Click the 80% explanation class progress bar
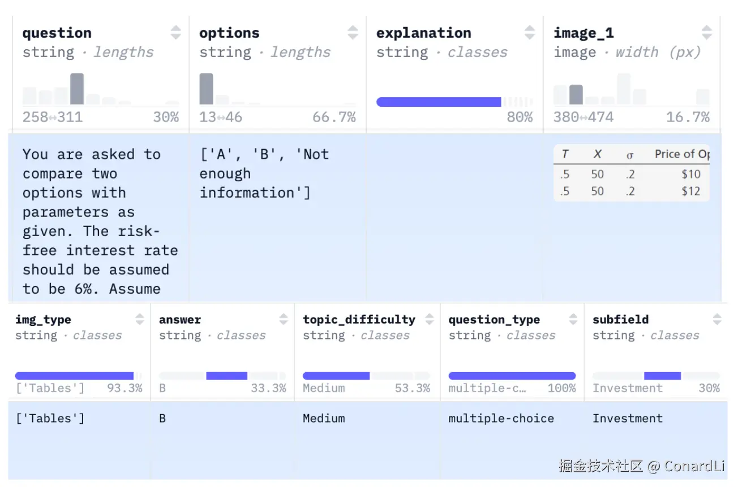This screenshot has height=487, width=738. coord(439,102)
